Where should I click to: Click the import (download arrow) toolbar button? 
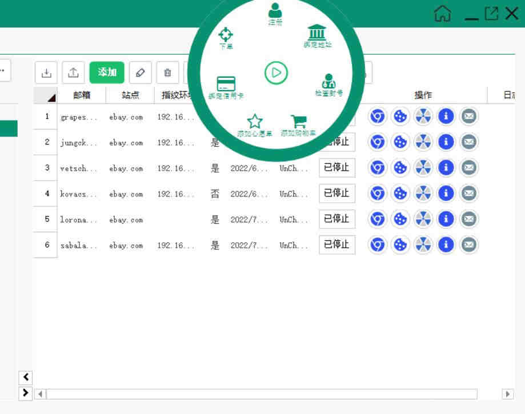click(46, 73)
